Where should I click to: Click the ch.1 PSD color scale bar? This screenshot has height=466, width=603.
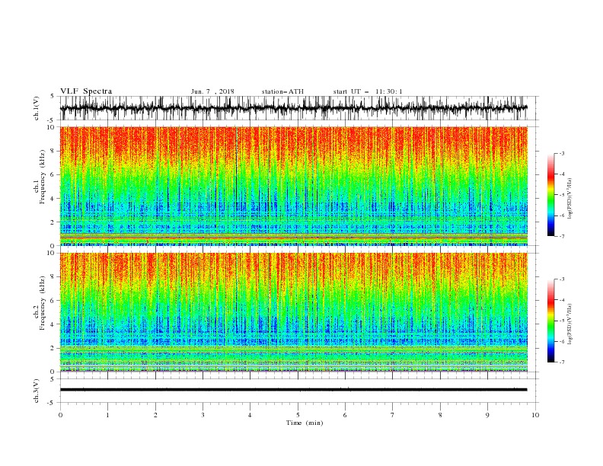pyautogui.click(x=550, y=195)
